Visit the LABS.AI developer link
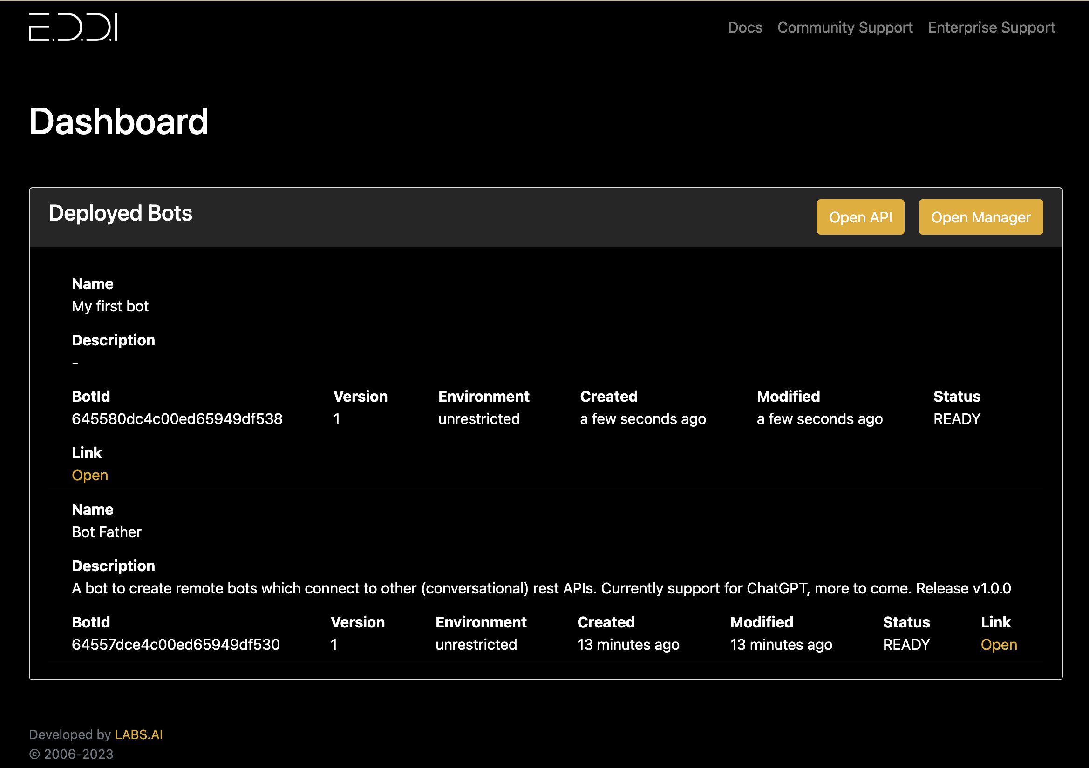Image resolution: width=1089 pixels, height=768 pixels. point(138,734)
